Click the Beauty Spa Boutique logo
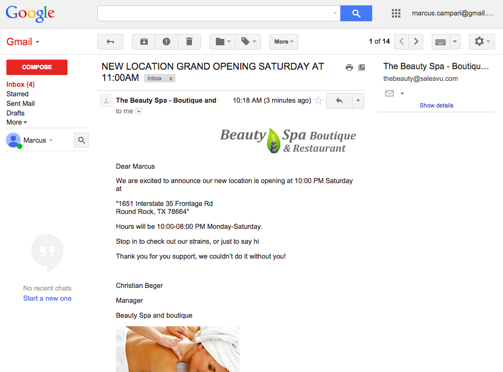The height and width of the screenshot is (372, 503). click(288, 140)
